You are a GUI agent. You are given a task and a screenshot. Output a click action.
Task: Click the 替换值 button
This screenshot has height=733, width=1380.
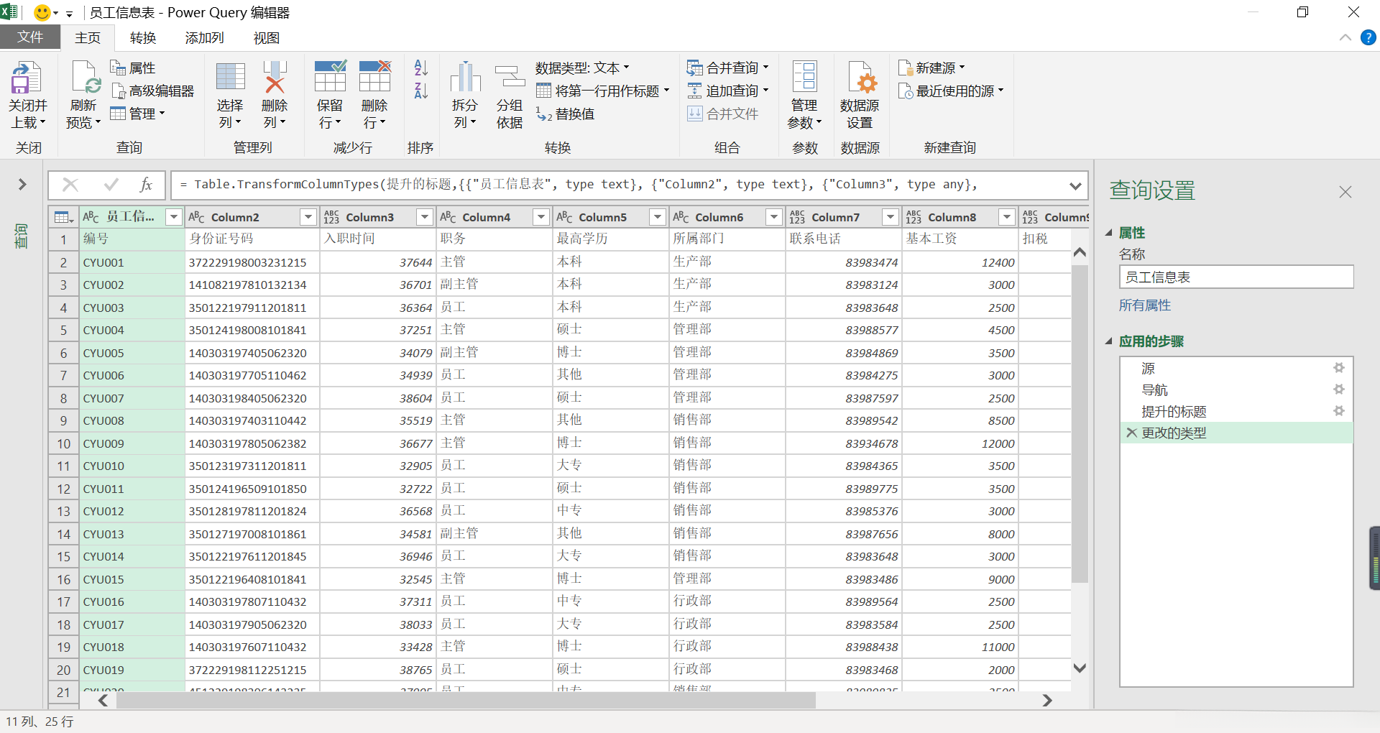tap(566, 114)
